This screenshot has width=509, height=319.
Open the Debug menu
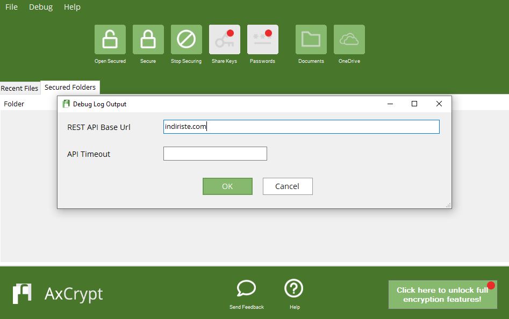[41, 7]
